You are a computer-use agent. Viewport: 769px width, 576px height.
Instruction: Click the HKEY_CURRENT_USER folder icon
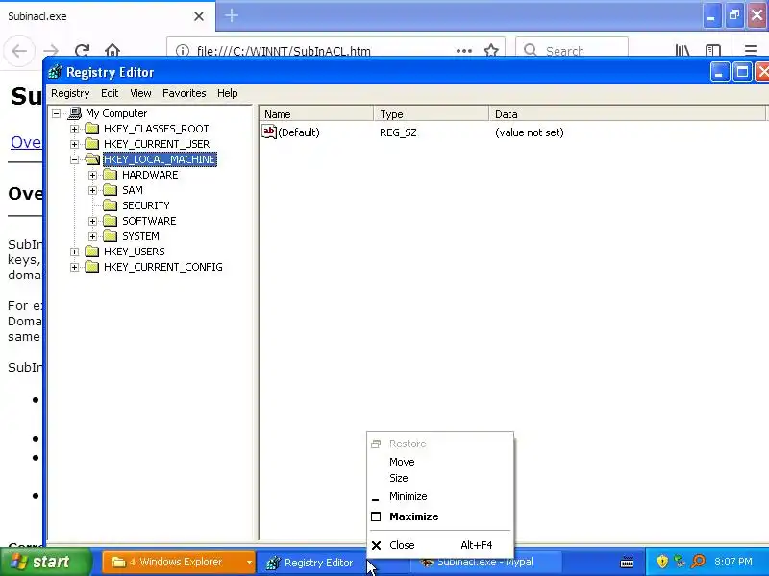tap(91, 144)
